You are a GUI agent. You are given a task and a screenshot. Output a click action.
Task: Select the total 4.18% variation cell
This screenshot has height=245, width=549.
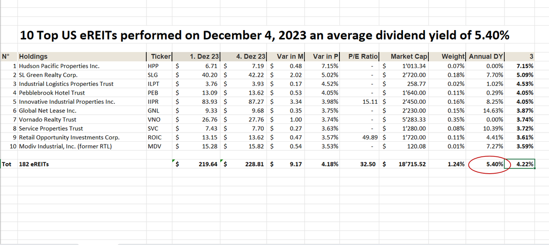pyautogui.click(x=330, y=164)
